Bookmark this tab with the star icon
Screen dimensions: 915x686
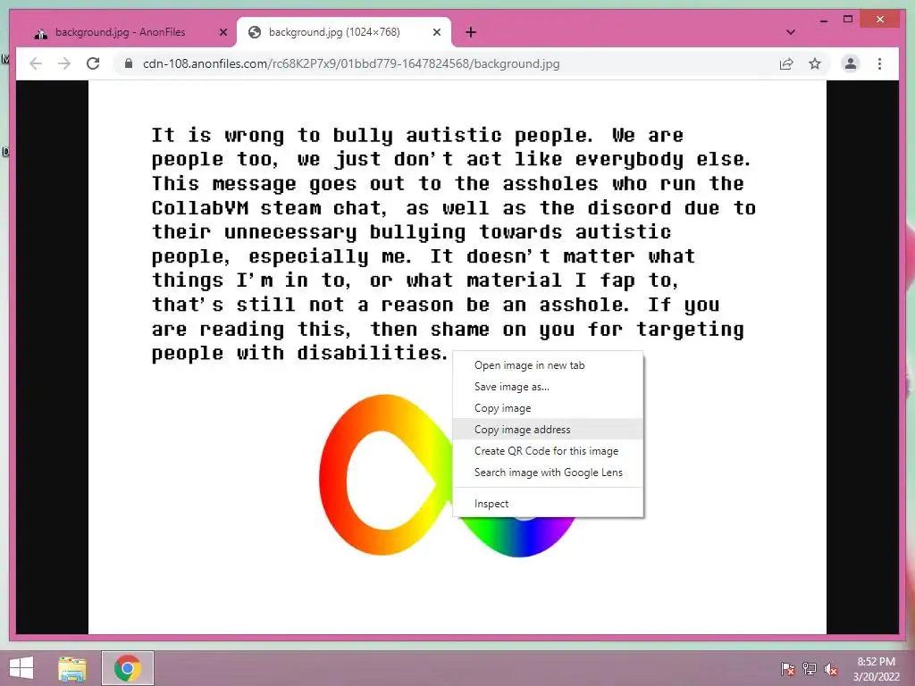coord(815,63)
